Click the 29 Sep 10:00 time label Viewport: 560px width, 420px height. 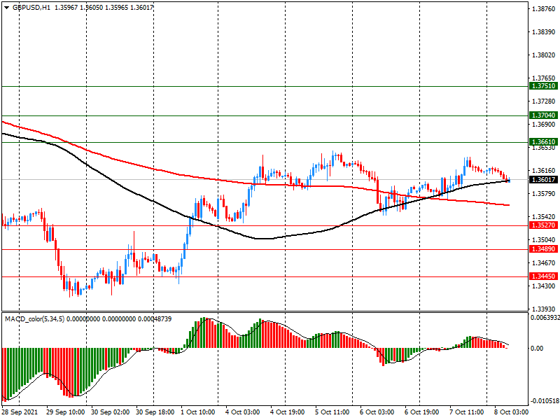pos(65,412)
